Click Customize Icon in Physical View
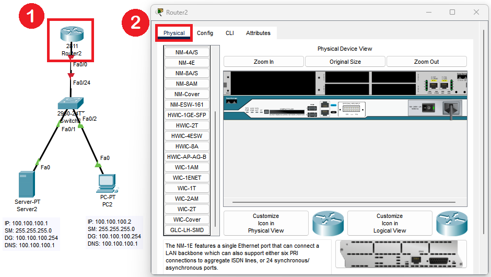The width and height of the screenshot is (491, 277). click(266, 223)
